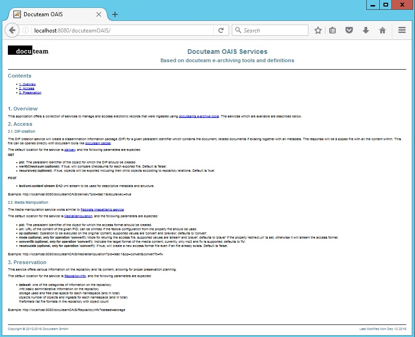Open the docuteam packer link

tap(98, 143)
